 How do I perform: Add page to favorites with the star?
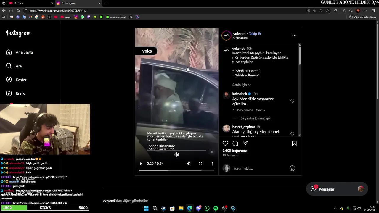pyautogui.click(x=327, y=11)
